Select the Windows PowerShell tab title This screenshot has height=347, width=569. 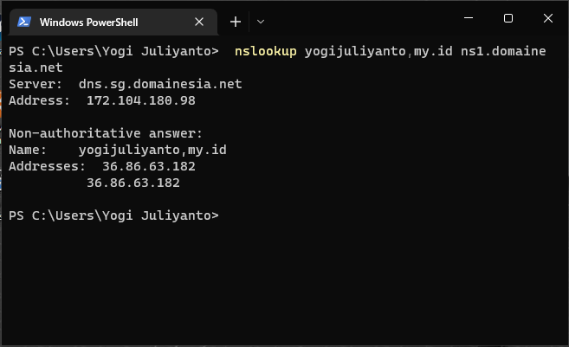tap(88, 22)
